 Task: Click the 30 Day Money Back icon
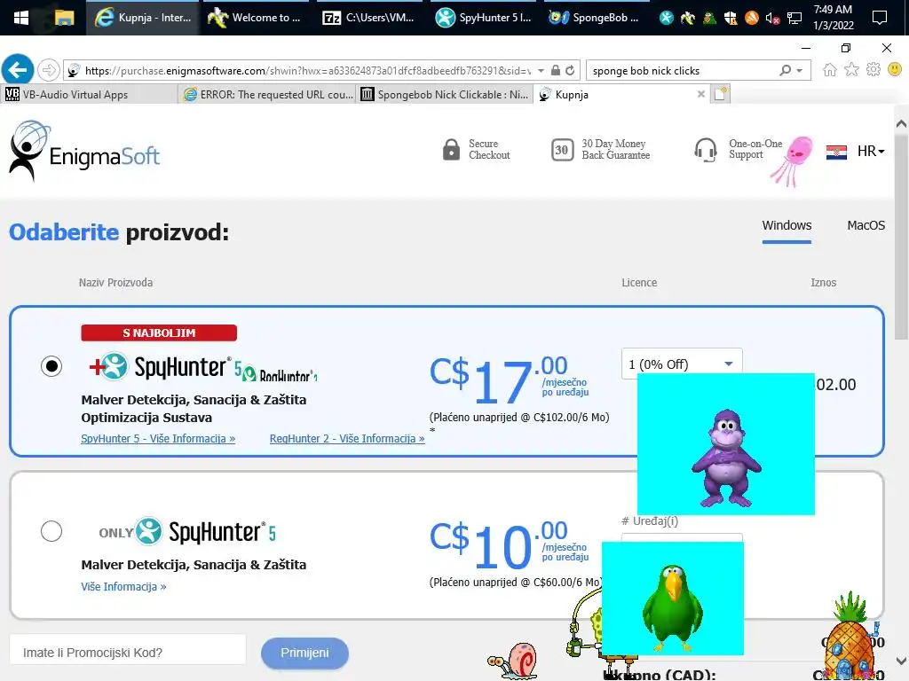[562, 150]
